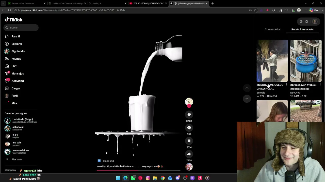
Task: Open the browser favorites list icon
Action: pos(287,10)
